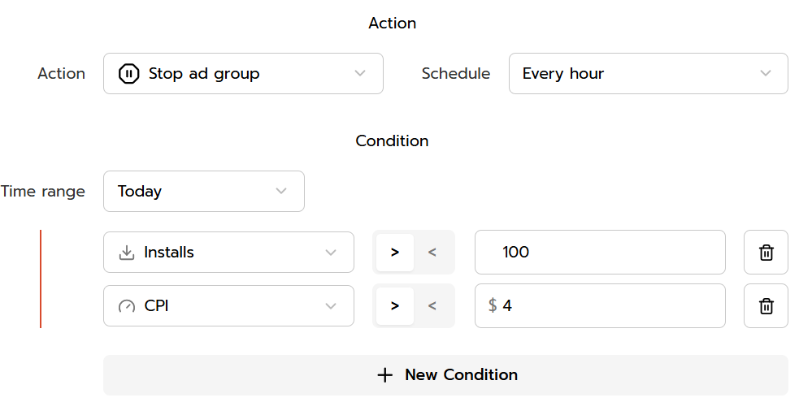Open the Installs metric dropdown
Viewport: 799px width, 415px height.
click(228, 253)
